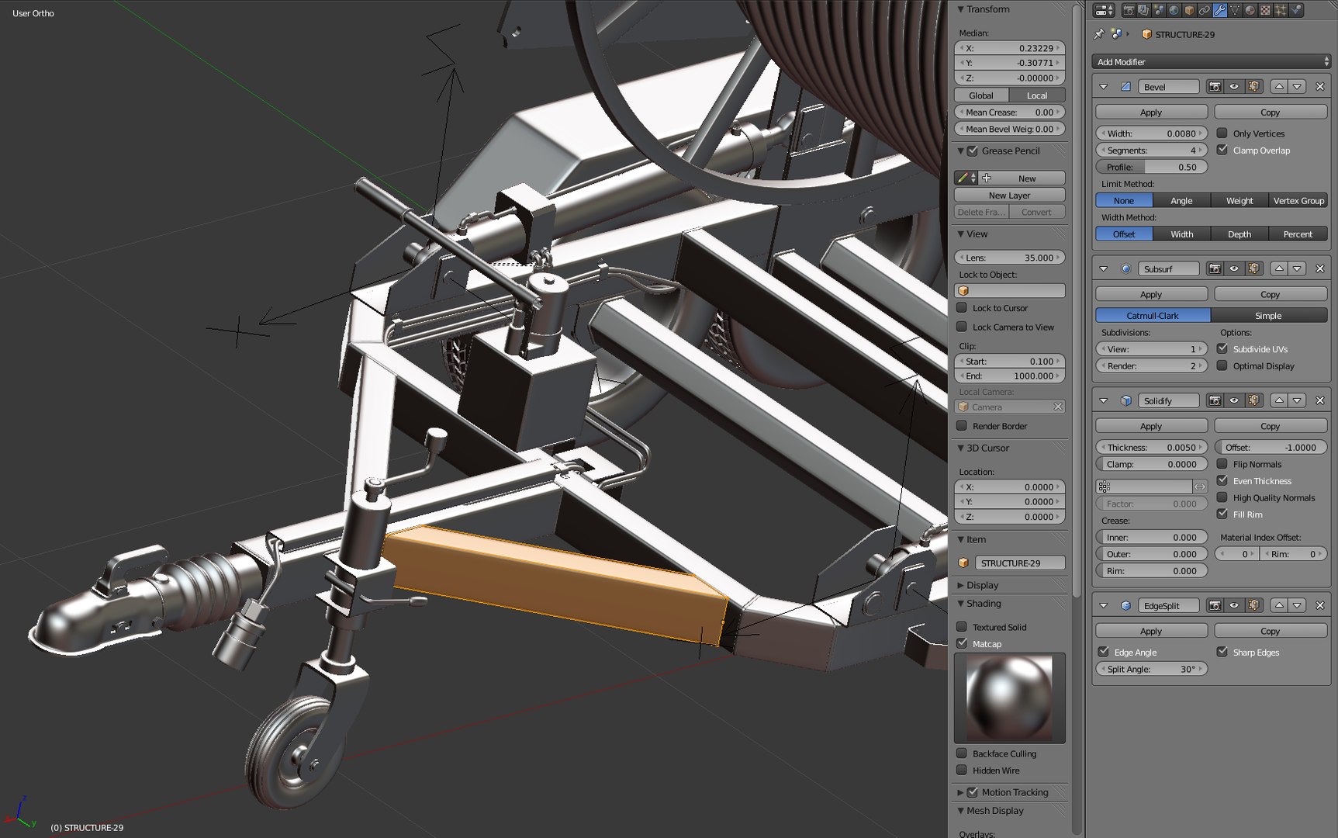
Task: Enable the Only Vertices checkbox
Action: click(1222, 133)
